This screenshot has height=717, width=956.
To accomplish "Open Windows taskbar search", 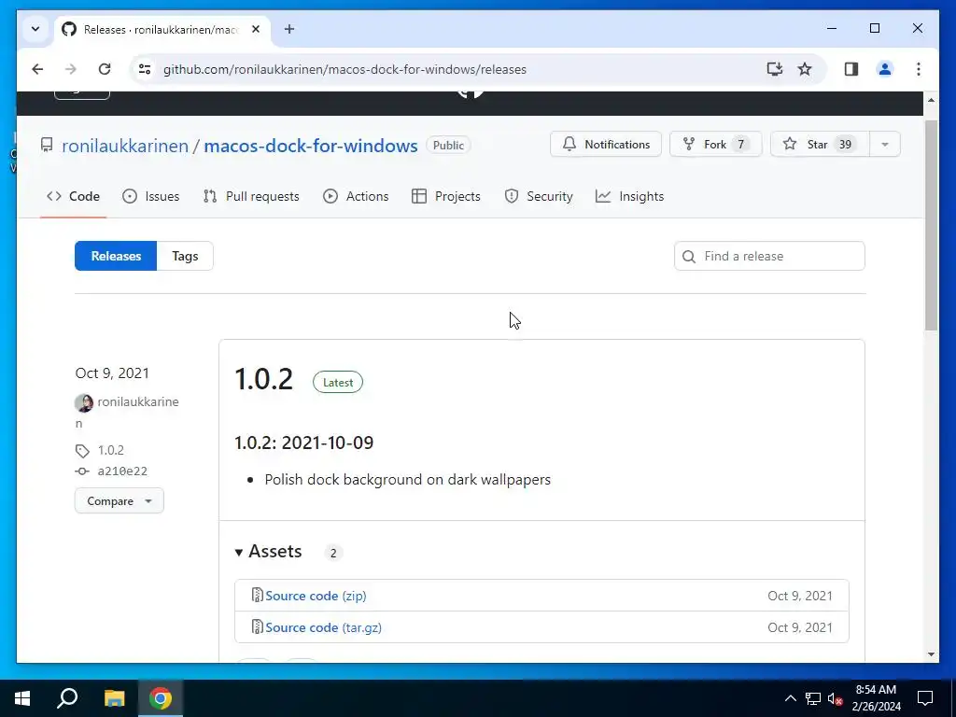I will pos(67,698).
